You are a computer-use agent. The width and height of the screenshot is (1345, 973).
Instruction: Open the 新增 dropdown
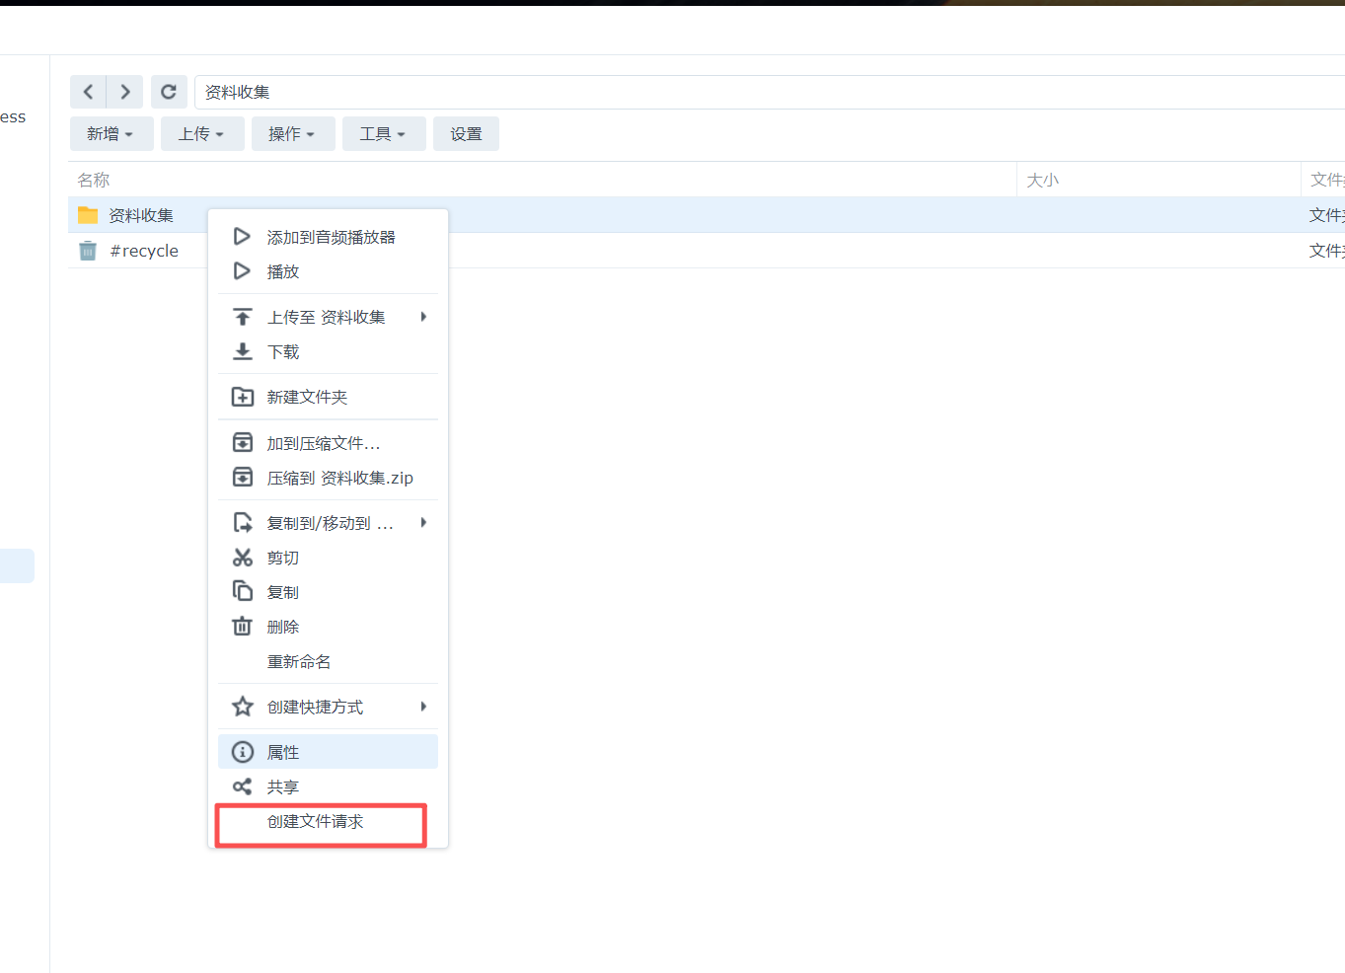[x=111, y=133]
